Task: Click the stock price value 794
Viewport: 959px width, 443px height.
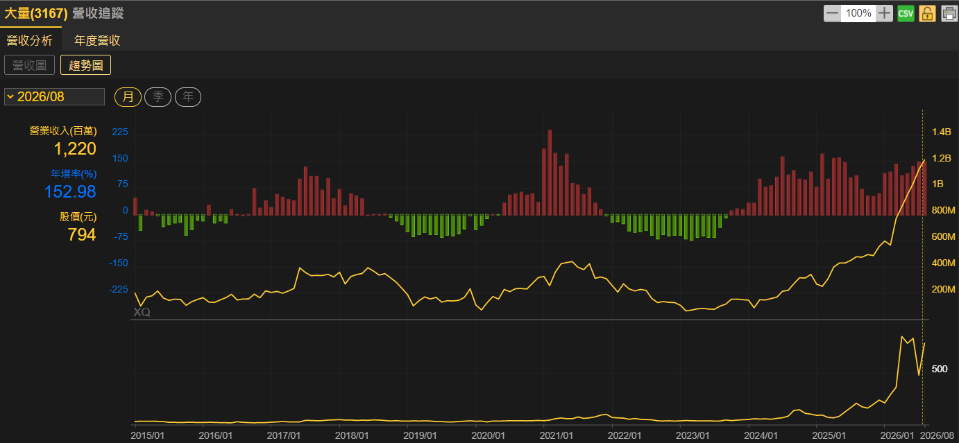Action: tap(82, 235)
